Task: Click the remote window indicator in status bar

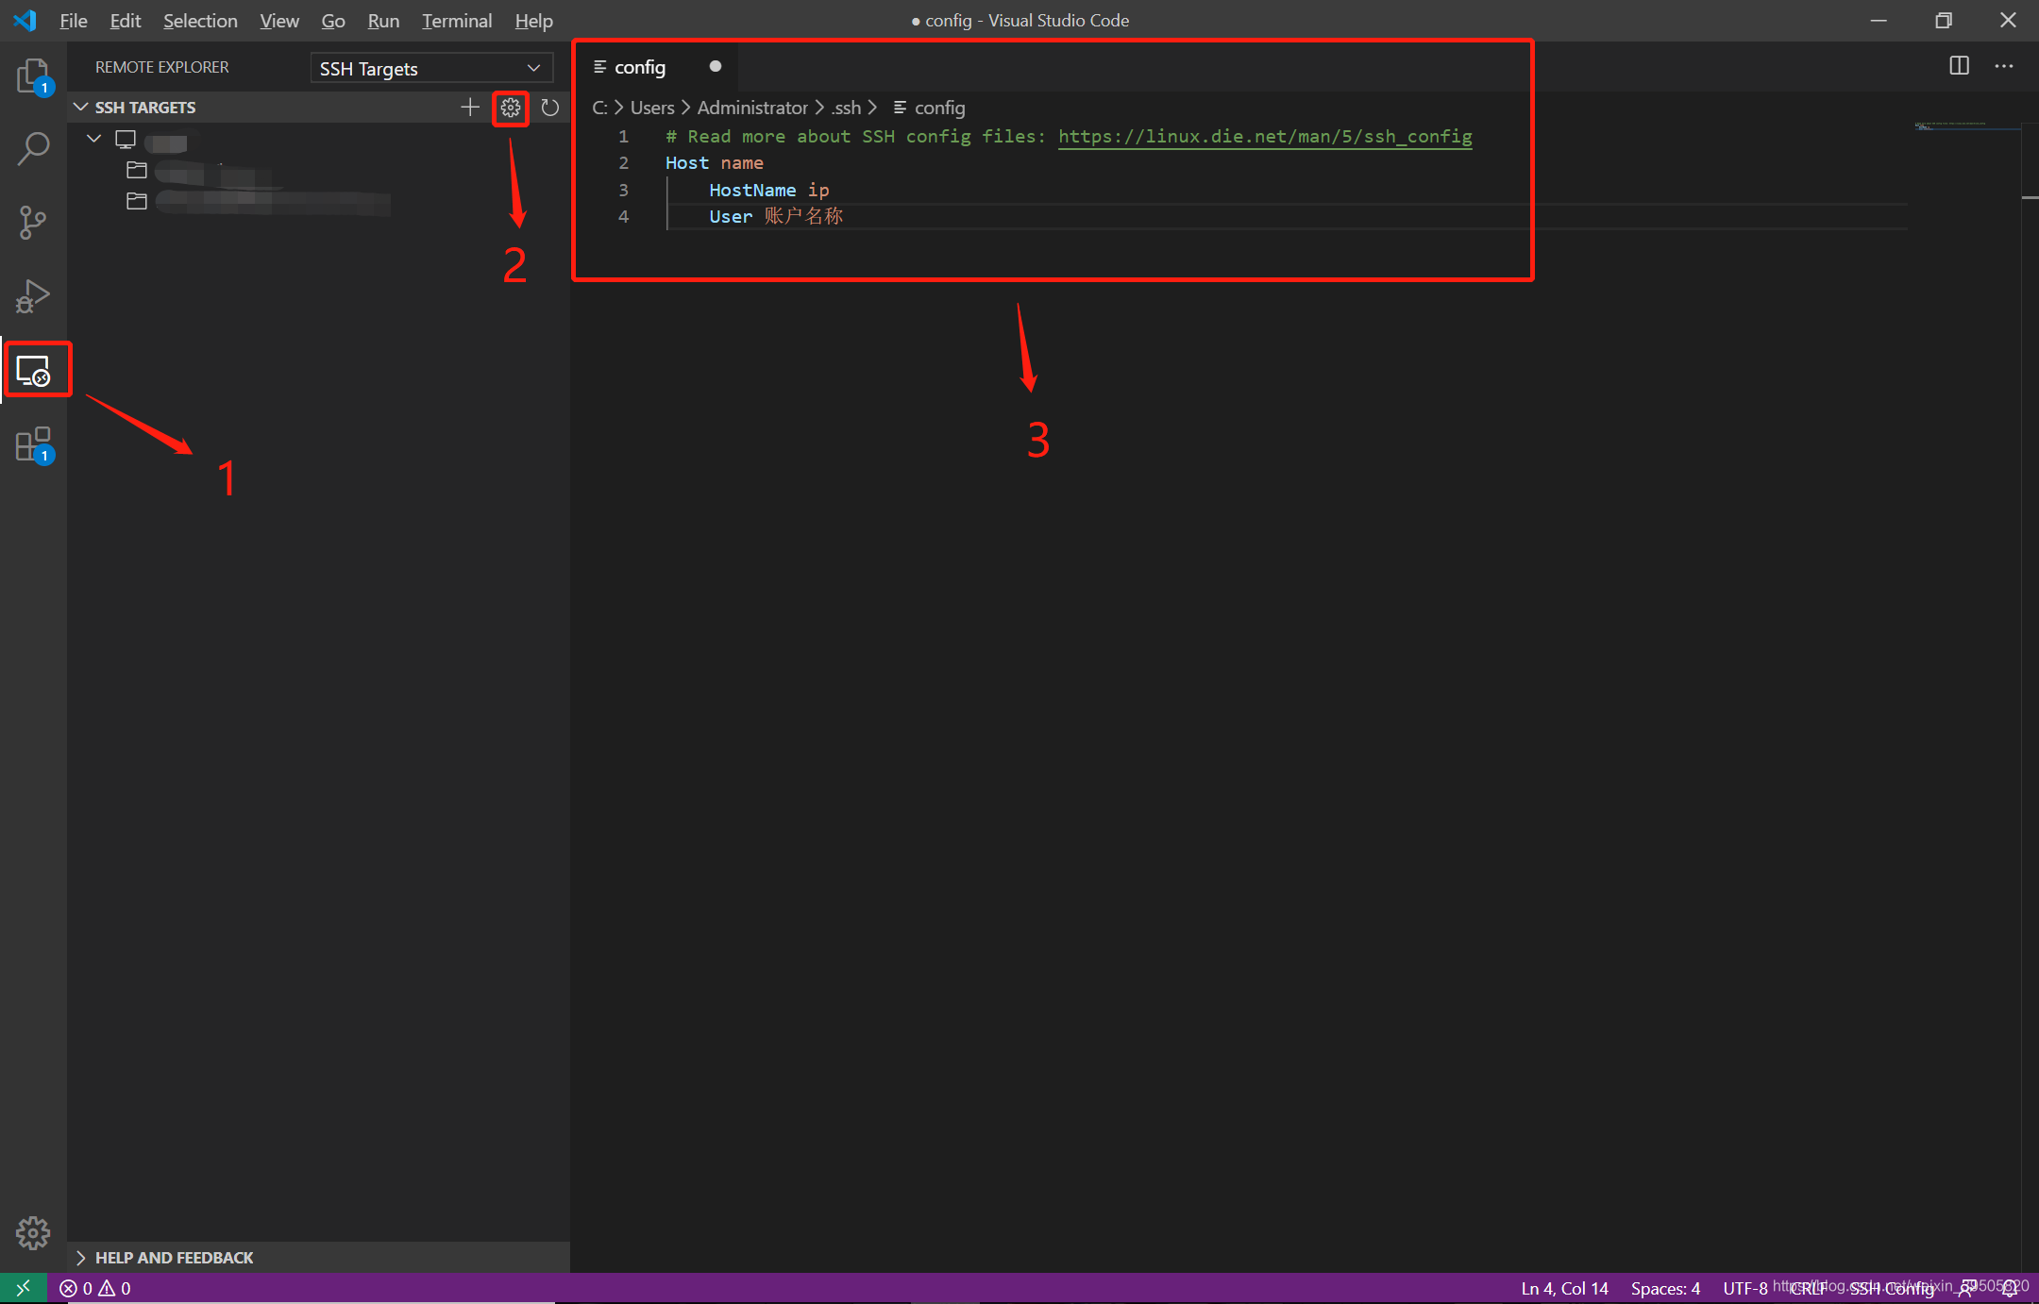Action: pos(24,1288)
